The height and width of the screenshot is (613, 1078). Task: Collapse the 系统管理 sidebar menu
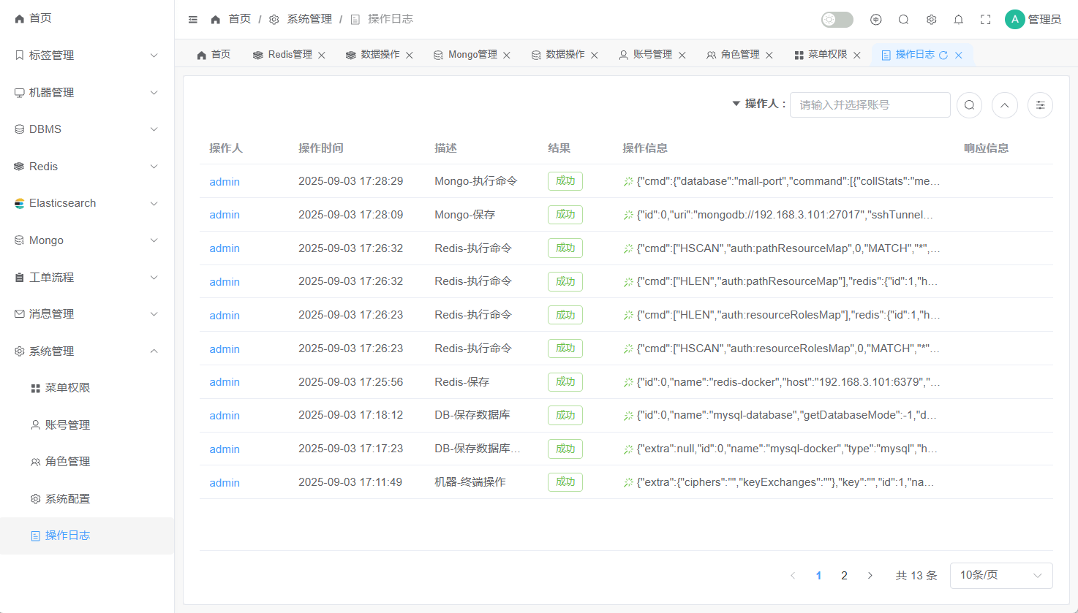coord(86,351)
